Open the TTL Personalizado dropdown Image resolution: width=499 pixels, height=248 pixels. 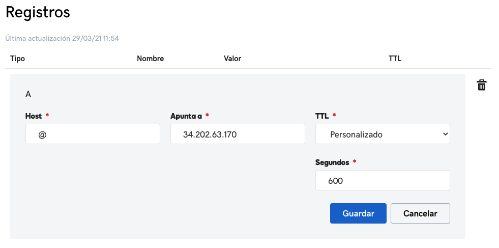coord(383,134)
